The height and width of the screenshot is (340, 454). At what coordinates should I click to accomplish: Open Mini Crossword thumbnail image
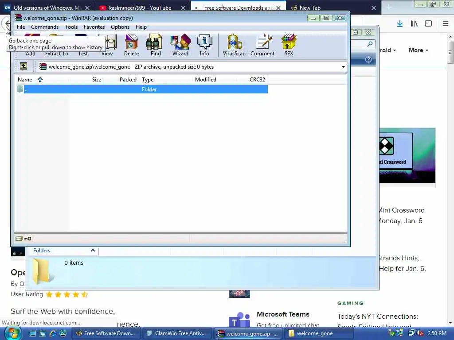pyautogui.click(x=407, y=155)
